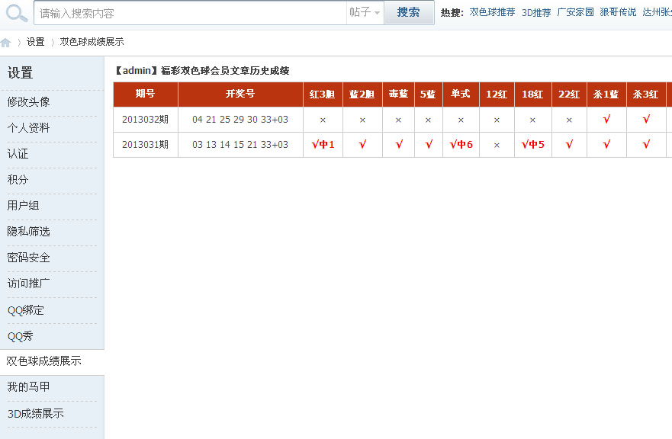The image size is (672, 439).
Task: Click 12红 cross mark in 2013031期 row
Action: pyautogui.click(x=497, y=146)
